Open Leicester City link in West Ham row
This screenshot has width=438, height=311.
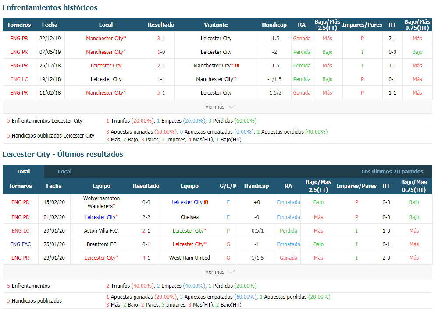[101, 258]
